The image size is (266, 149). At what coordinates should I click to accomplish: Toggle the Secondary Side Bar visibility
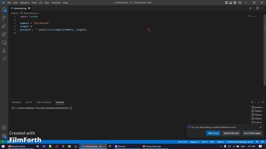click(234, 2)
